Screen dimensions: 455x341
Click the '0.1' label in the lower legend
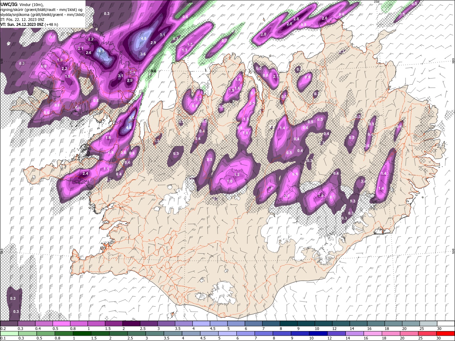pos(3,339)
